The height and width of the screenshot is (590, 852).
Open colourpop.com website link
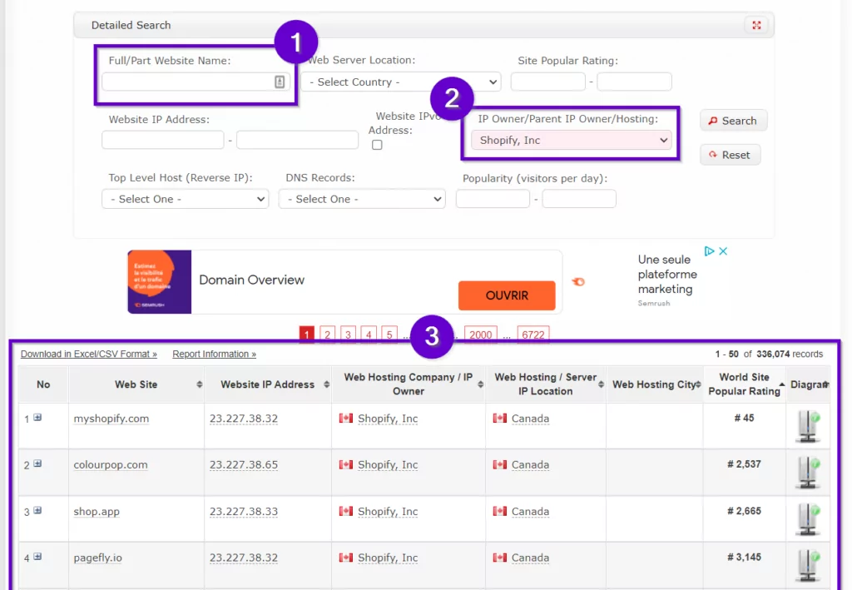click(111, 464)
